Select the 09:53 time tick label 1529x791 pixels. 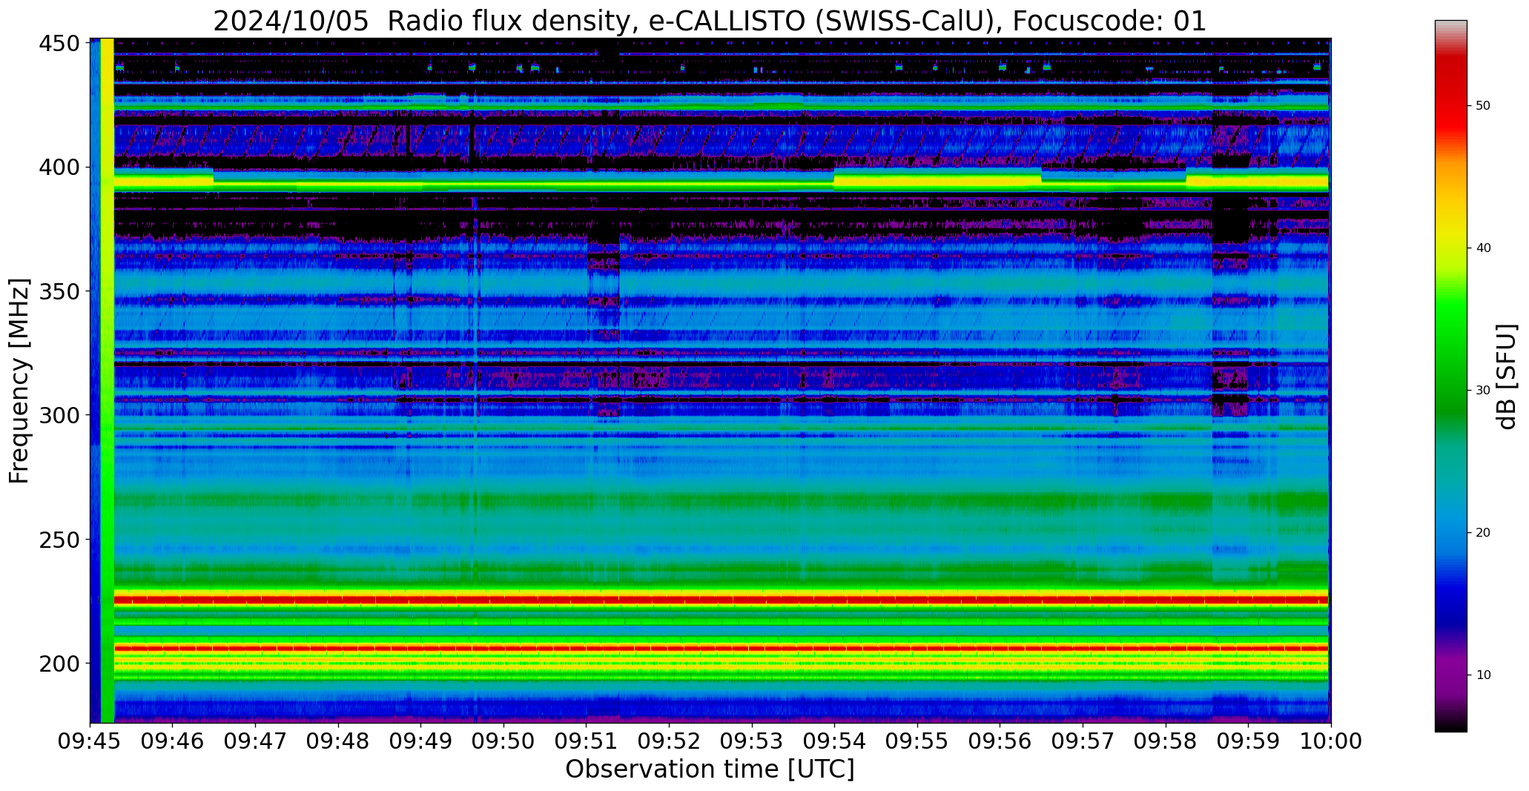point(752,741)
